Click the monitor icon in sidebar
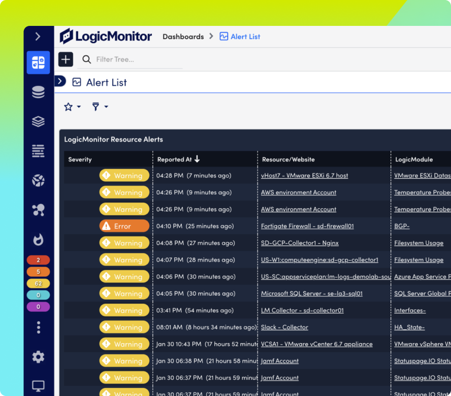This screenshot has height=396, width=451. 38,386
